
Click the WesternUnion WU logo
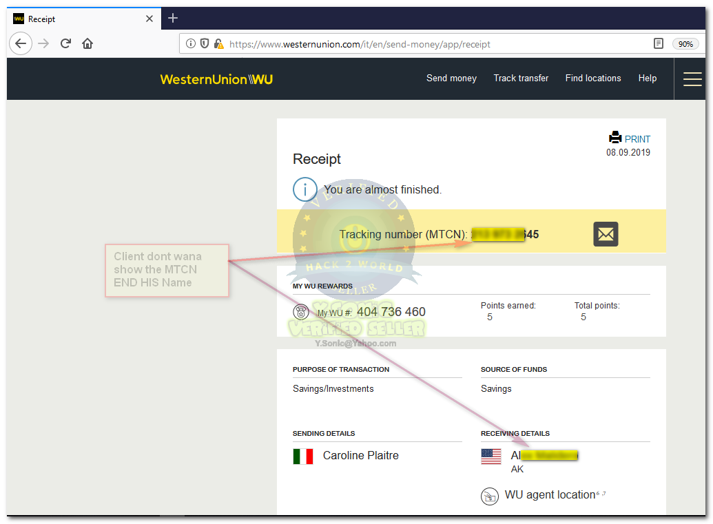[x=216, y=80]
